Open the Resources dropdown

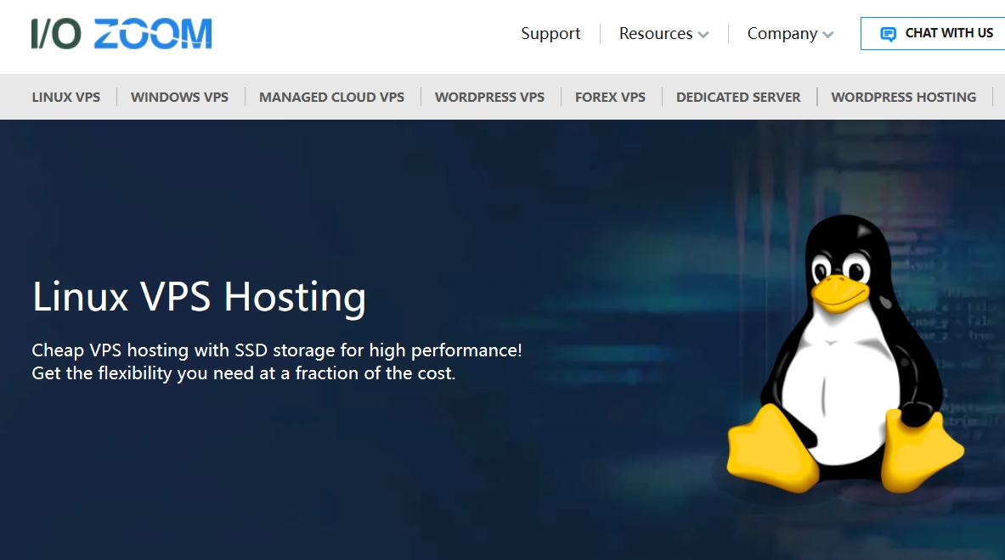656,34
